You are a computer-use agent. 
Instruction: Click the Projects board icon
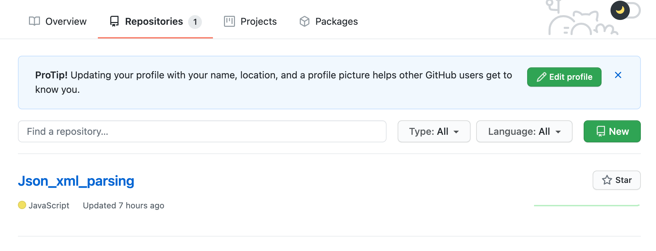pyautogui.click(x=229, y=21)
